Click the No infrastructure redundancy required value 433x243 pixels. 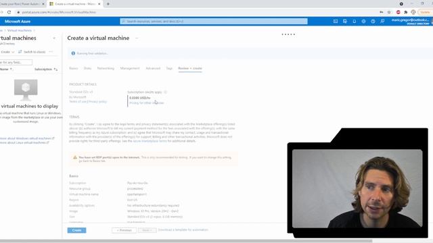tap(153, 205)
